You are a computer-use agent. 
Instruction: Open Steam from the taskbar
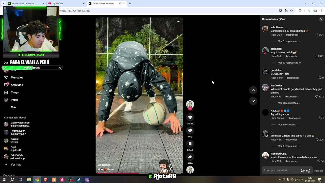79,180
